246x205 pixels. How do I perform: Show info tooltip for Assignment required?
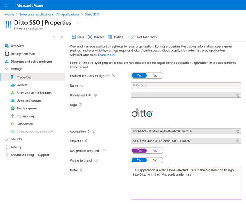(x=104, y=151)
